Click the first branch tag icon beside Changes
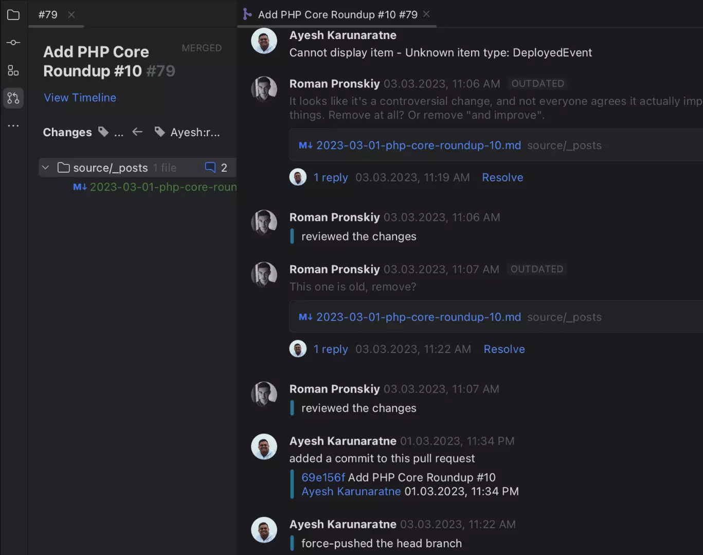The width and height of the screenshot is (703, 555). (103, 132)
